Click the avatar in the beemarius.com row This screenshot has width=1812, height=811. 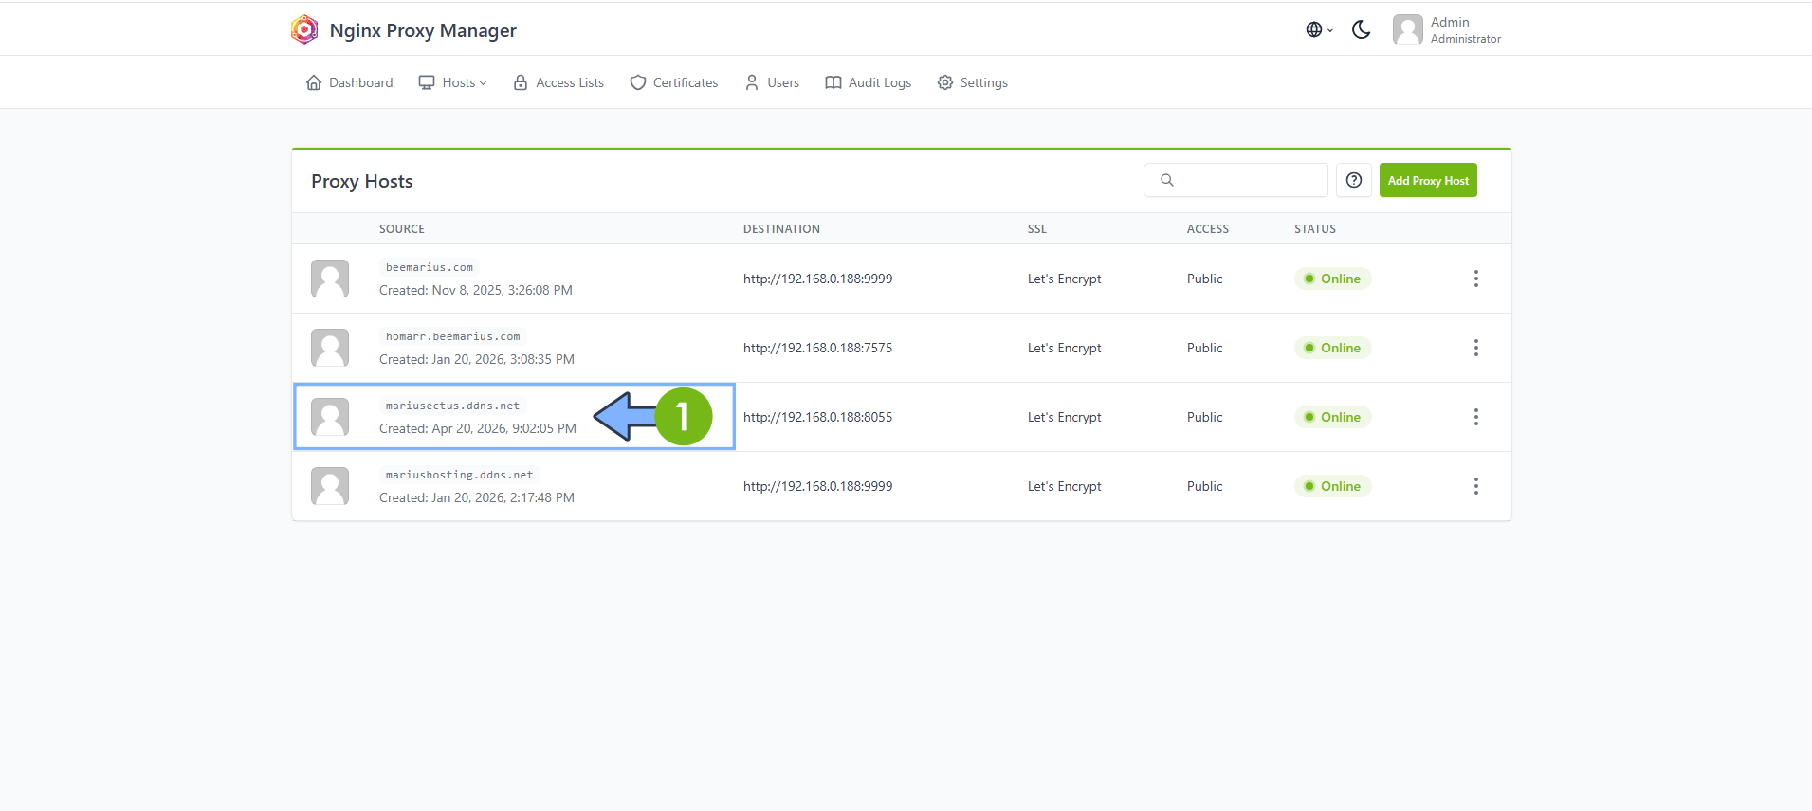point(330,279)
